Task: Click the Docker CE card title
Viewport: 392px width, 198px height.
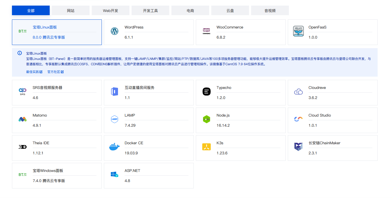Action: click(134, 143)
